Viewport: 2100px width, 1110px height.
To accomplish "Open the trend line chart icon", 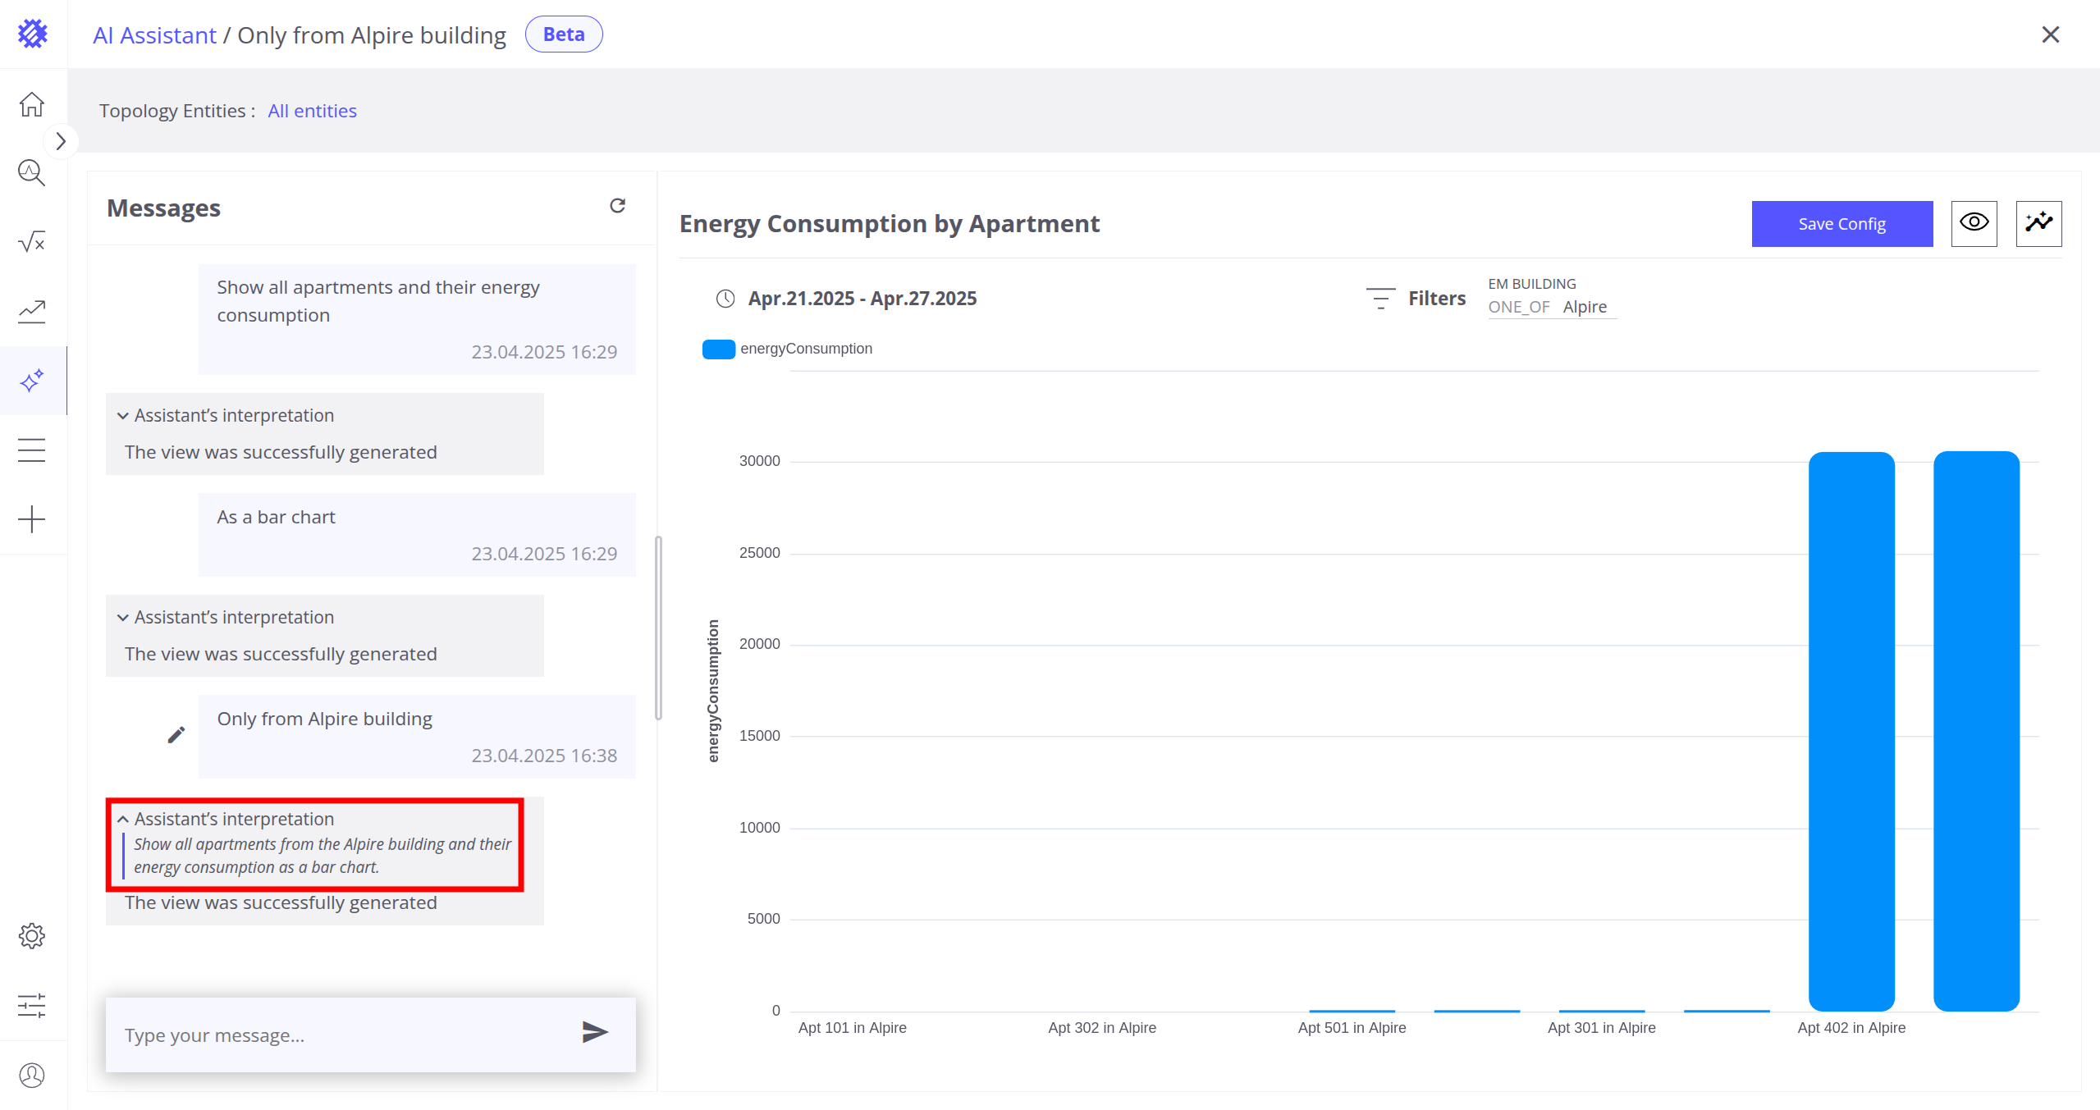I will (x=32, y=311).
